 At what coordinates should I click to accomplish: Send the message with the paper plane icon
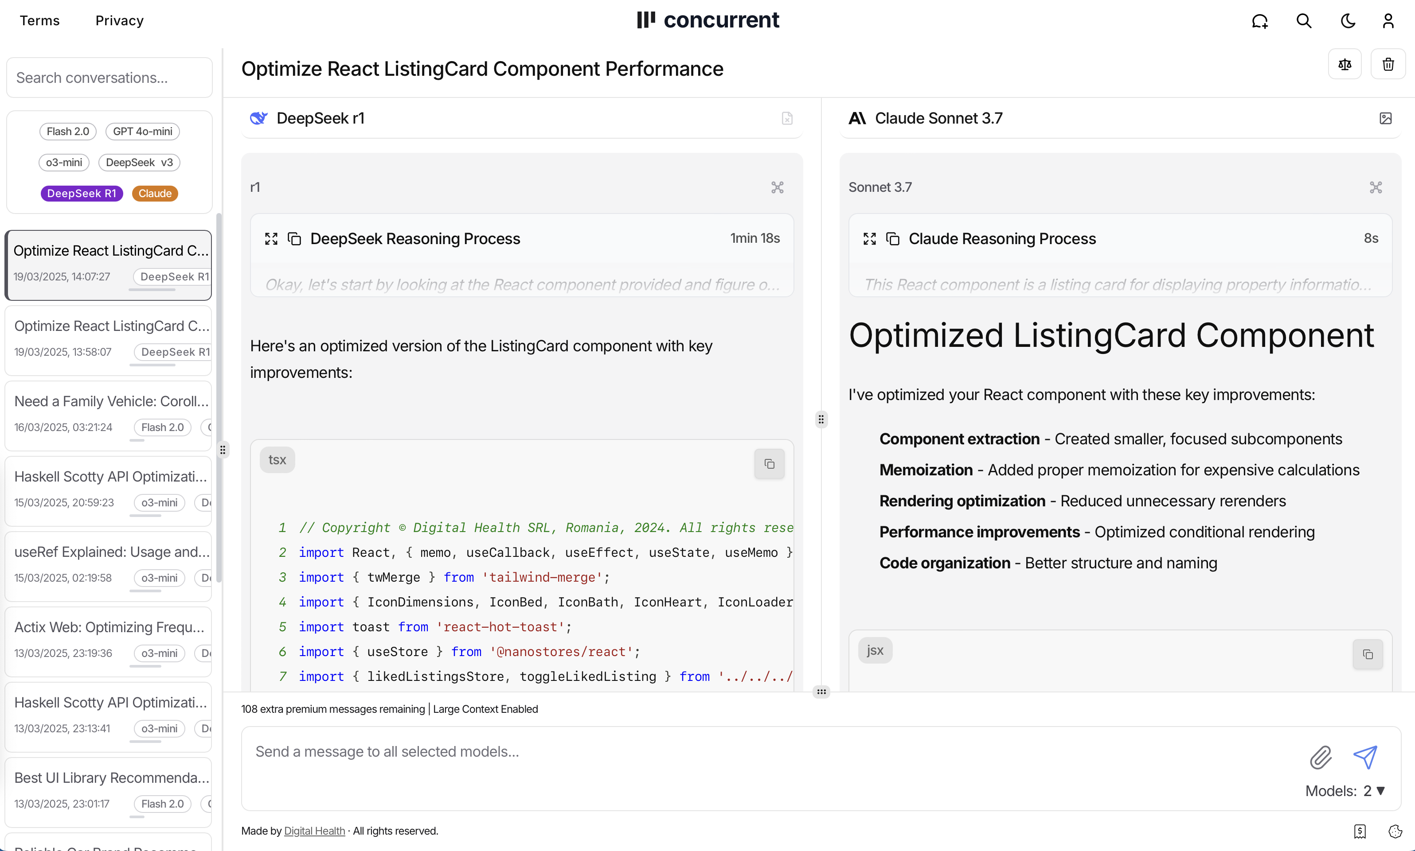(x=1365, y=758)
